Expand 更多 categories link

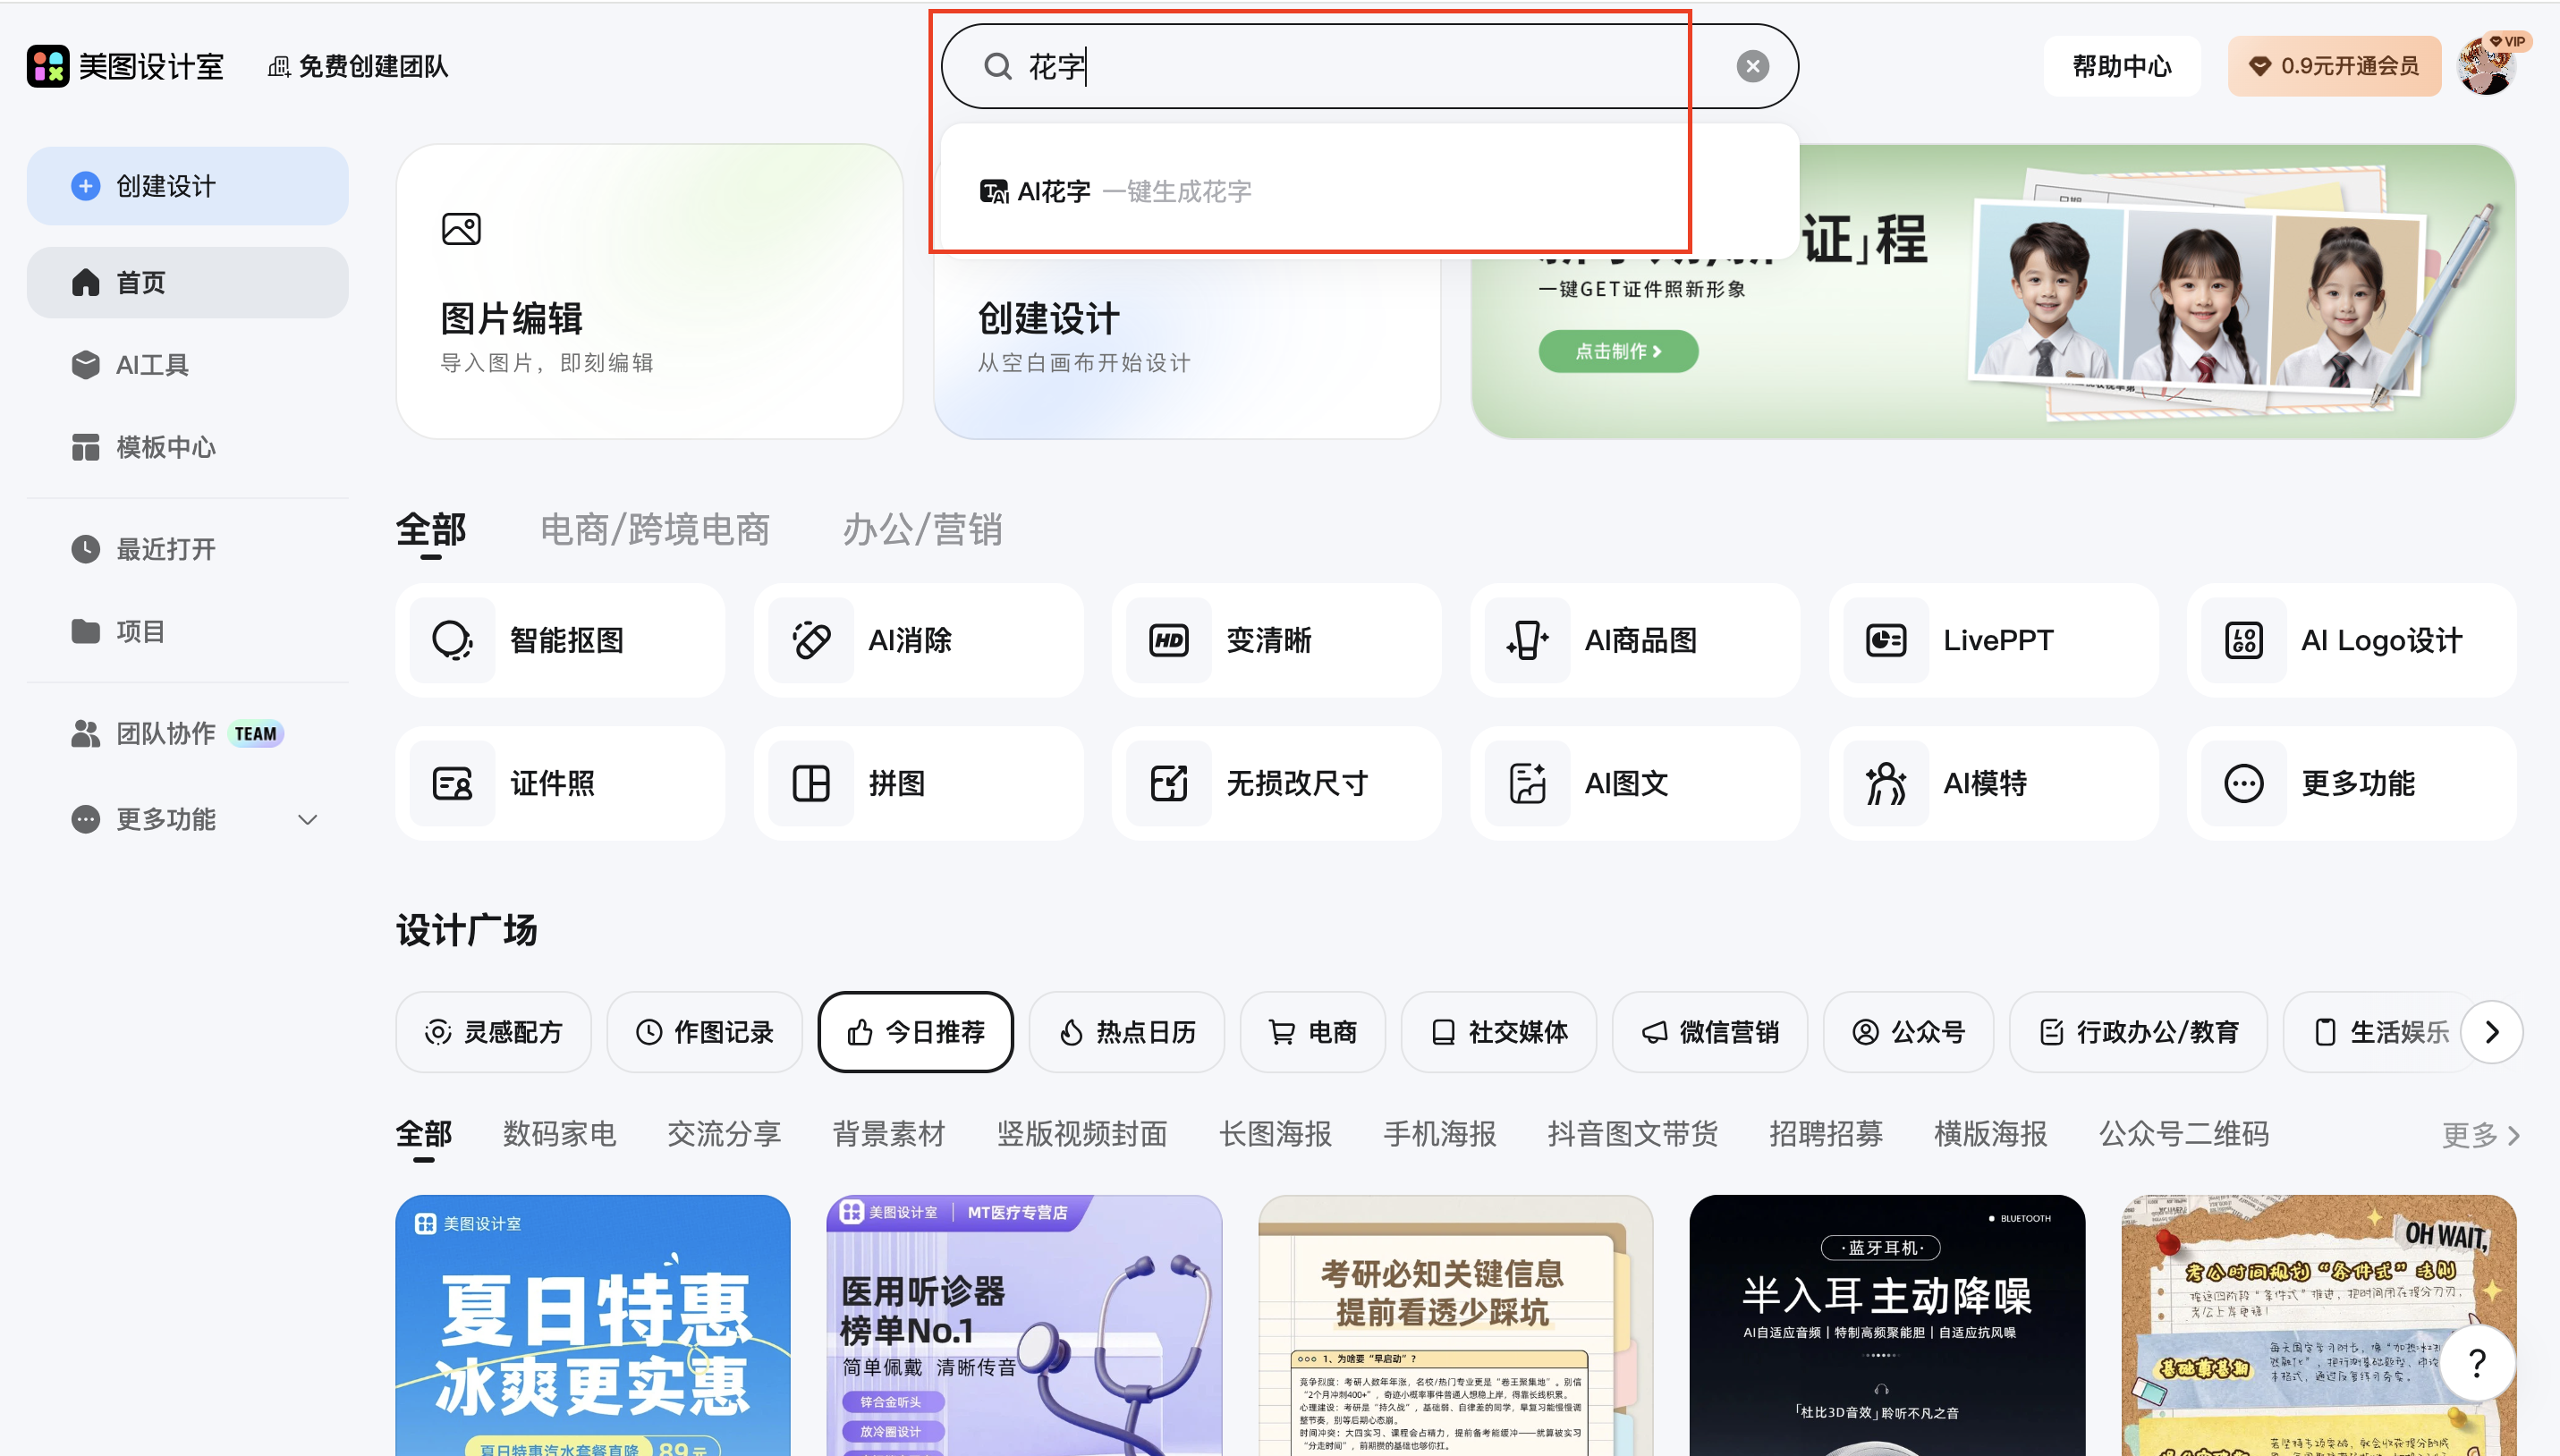[2481, 1135]
